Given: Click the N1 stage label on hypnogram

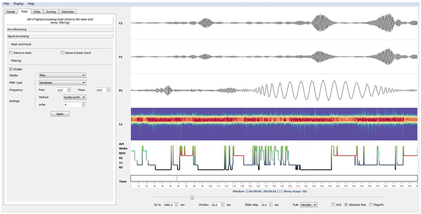Looking at the screenshot, I should pos(121,158).
